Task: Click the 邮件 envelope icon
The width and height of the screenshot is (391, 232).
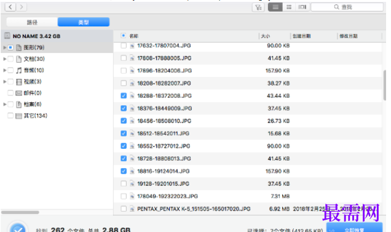Action: (x=18, y=93)
